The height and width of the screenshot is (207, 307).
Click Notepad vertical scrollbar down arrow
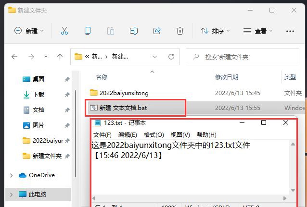[x=293, y=190]
